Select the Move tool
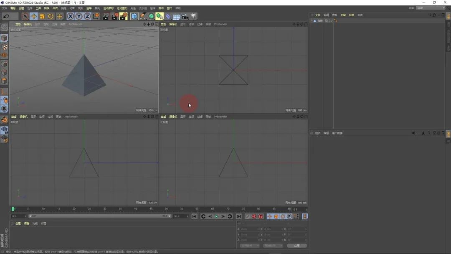This screenshot has height=254, width=451. [x=34, y=16]
